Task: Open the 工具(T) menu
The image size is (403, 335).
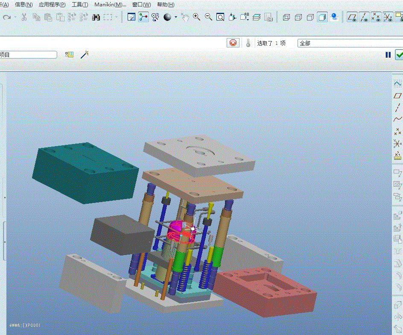Action: click(80, 5)
